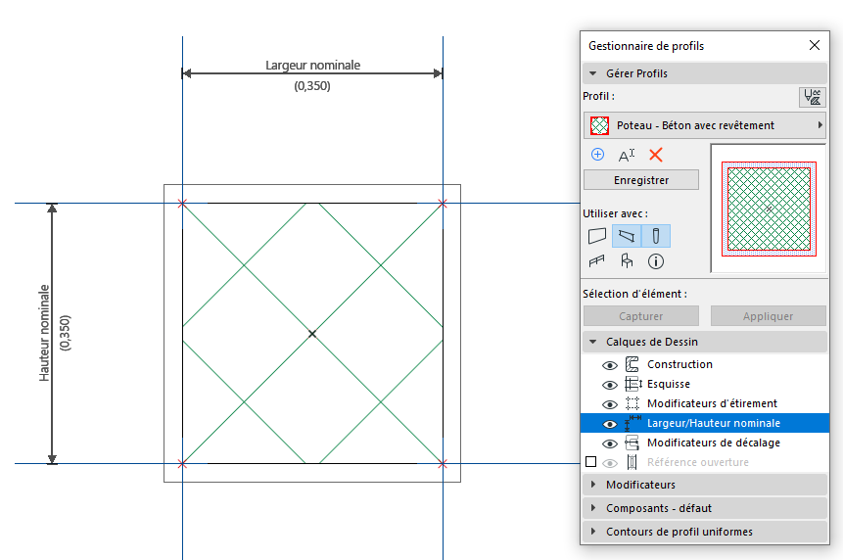This screenshot has width=843, height=560.
Task: Expand Contours de profil uniformes section
Action: pos(593,532)
